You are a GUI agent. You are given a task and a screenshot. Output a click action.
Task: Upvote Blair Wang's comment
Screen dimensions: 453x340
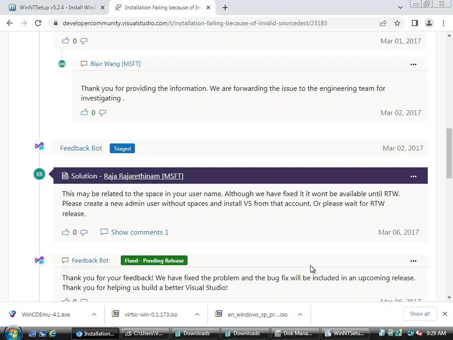tap(84, 112)
